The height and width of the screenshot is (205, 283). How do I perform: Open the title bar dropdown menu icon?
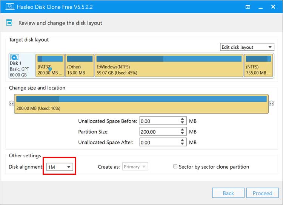coord(248,7)
